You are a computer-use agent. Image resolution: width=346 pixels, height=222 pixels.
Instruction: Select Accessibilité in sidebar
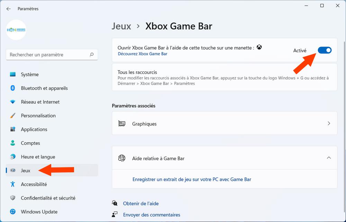pyautogui.click(x=52, y=184)
